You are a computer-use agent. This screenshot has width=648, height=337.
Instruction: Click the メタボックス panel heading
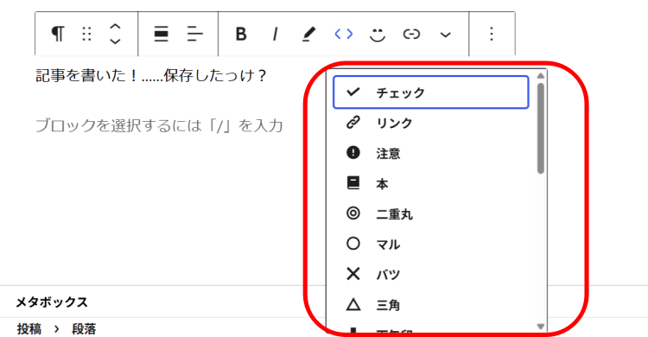click(x=52, y=302)
